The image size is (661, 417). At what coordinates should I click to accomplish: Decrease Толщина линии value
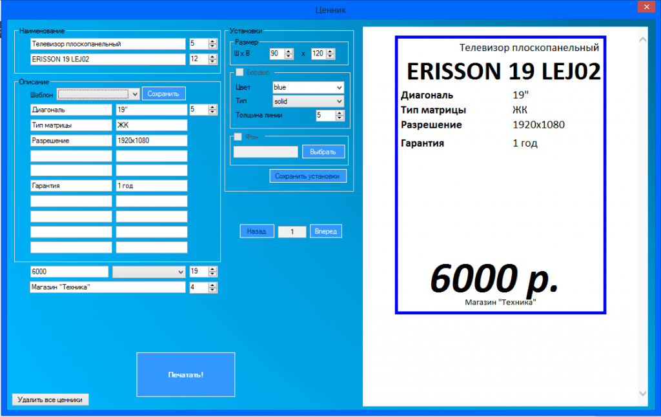click(340, 118)
